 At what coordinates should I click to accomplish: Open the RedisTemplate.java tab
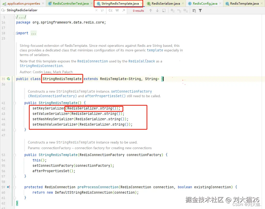tap(244, 3)
